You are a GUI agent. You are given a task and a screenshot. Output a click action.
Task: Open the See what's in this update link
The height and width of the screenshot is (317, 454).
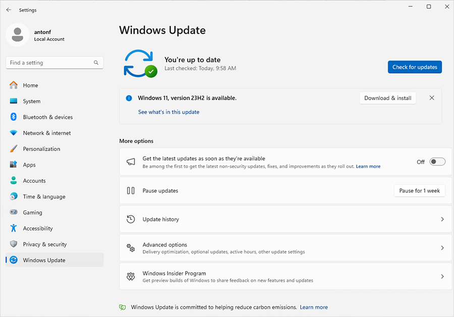pyautogui.click(x=168, y=112)
